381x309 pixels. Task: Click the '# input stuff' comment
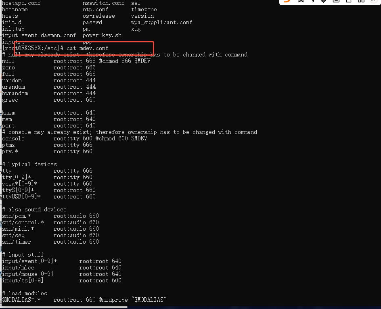tap(23, 255)
